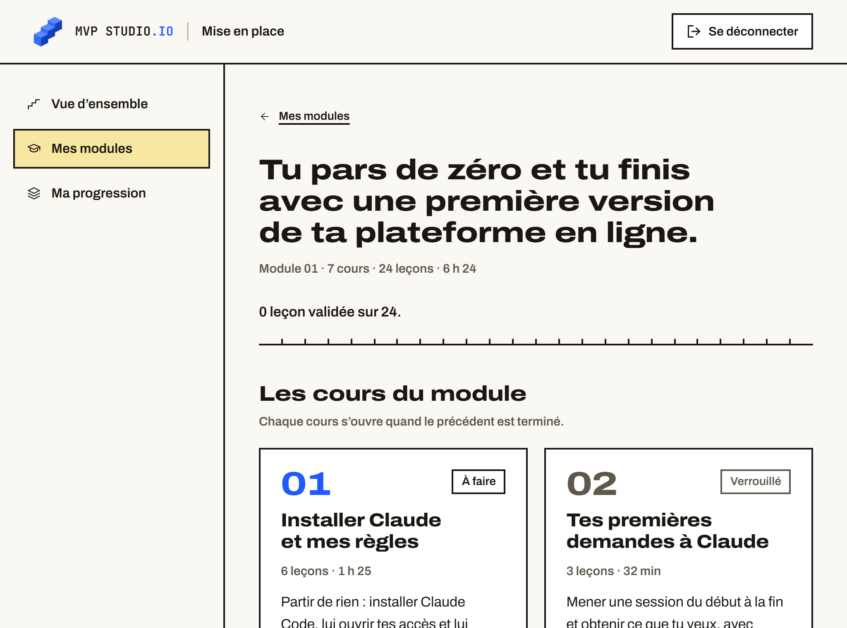Screen dimensions: 847x628
Task: Click the graduation cap icon in Mes modules
Action: 34,148
